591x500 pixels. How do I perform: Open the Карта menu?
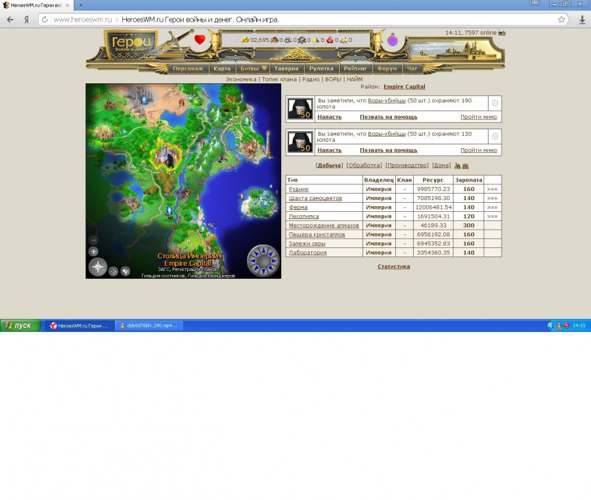[222, 68]
